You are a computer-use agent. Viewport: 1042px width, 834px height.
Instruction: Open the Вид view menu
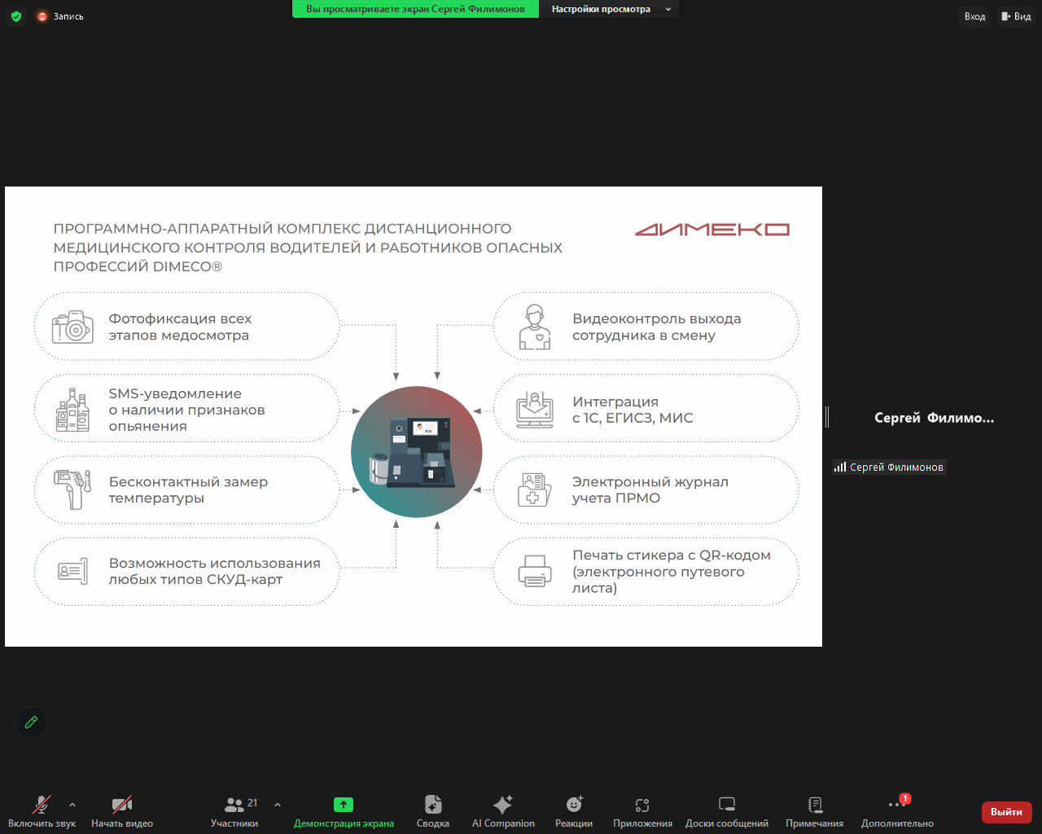[x=1016, y=16]
